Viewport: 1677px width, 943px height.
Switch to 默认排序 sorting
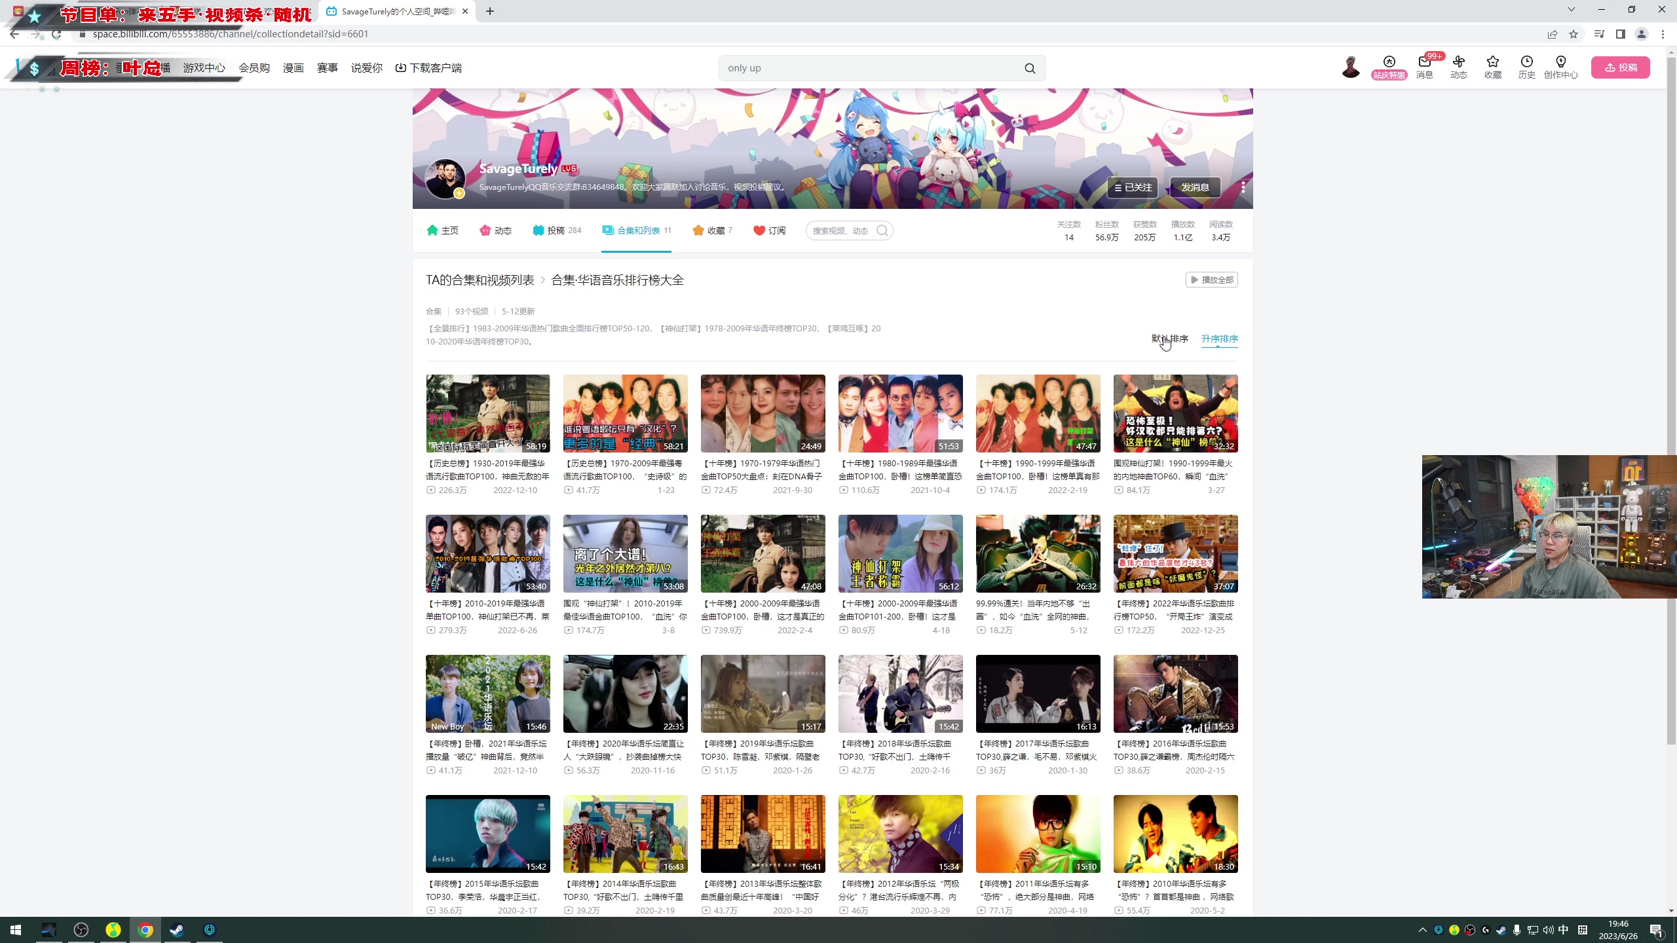(1169, 339)
